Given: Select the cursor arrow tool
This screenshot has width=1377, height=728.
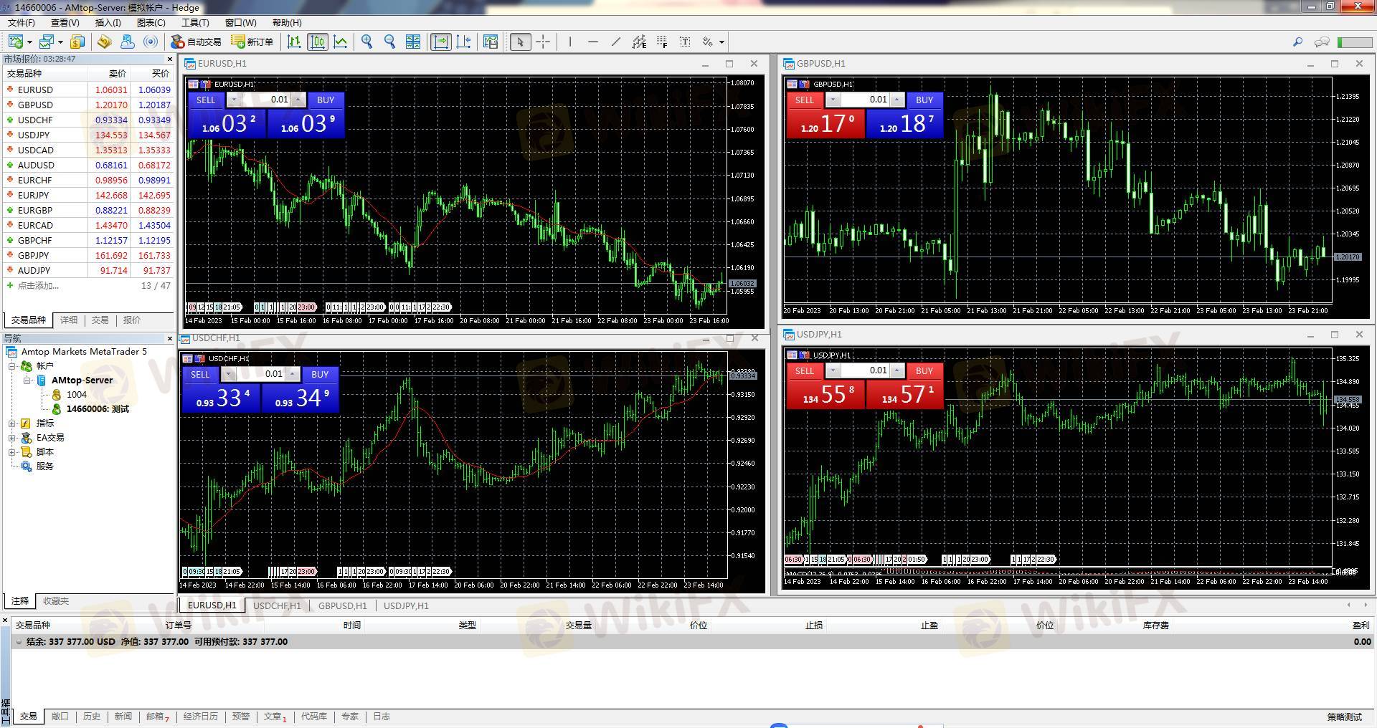Looking at the screenshot, I should pyautogui.click(x=520, y=42).
